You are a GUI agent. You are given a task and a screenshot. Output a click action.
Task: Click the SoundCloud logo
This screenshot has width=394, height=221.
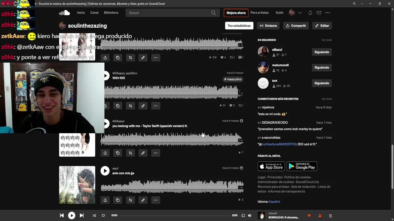click(x=64, y=13)
